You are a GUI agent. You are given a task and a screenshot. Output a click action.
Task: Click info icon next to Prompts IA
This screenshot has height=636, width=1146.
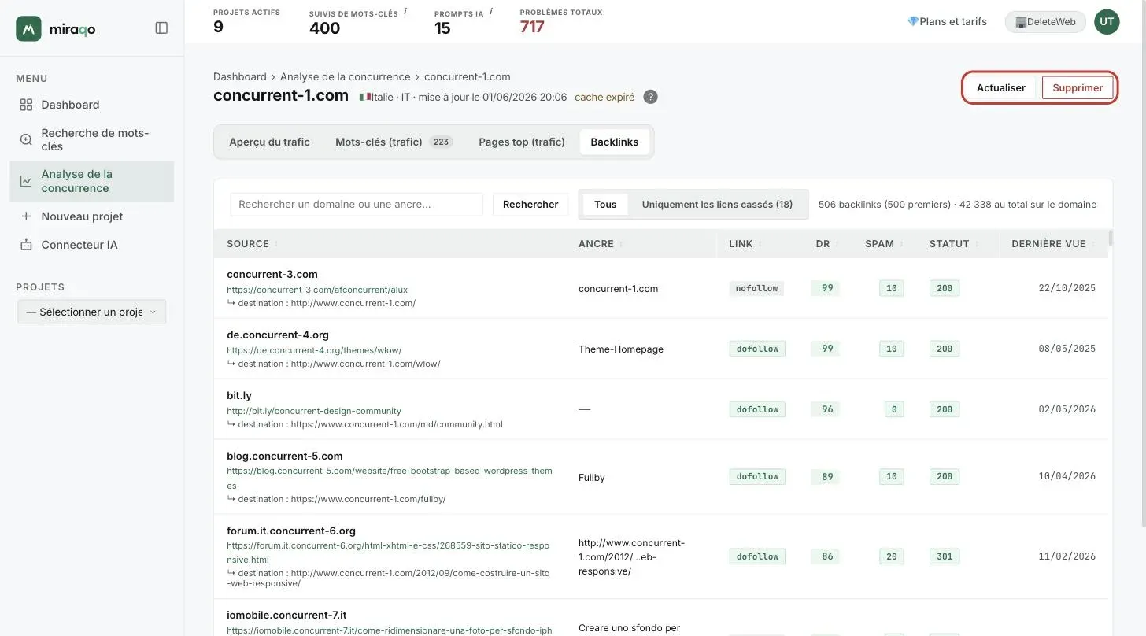click(x=491, y=12)
